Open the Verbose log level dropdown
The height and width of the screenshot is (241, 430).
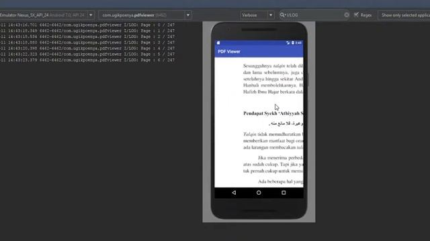pos(257,15)
